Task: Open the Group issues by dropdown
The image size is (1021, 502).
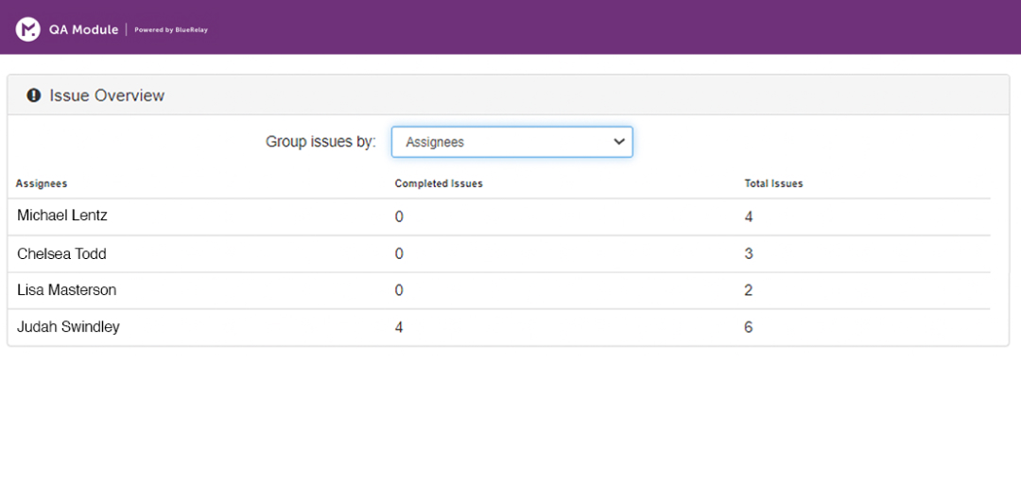Action: coord(511,142)
